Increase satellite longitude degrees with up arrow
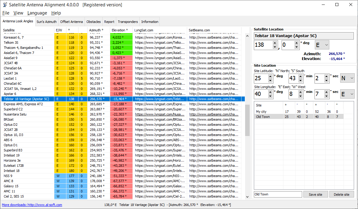 (x=275, y=43)
